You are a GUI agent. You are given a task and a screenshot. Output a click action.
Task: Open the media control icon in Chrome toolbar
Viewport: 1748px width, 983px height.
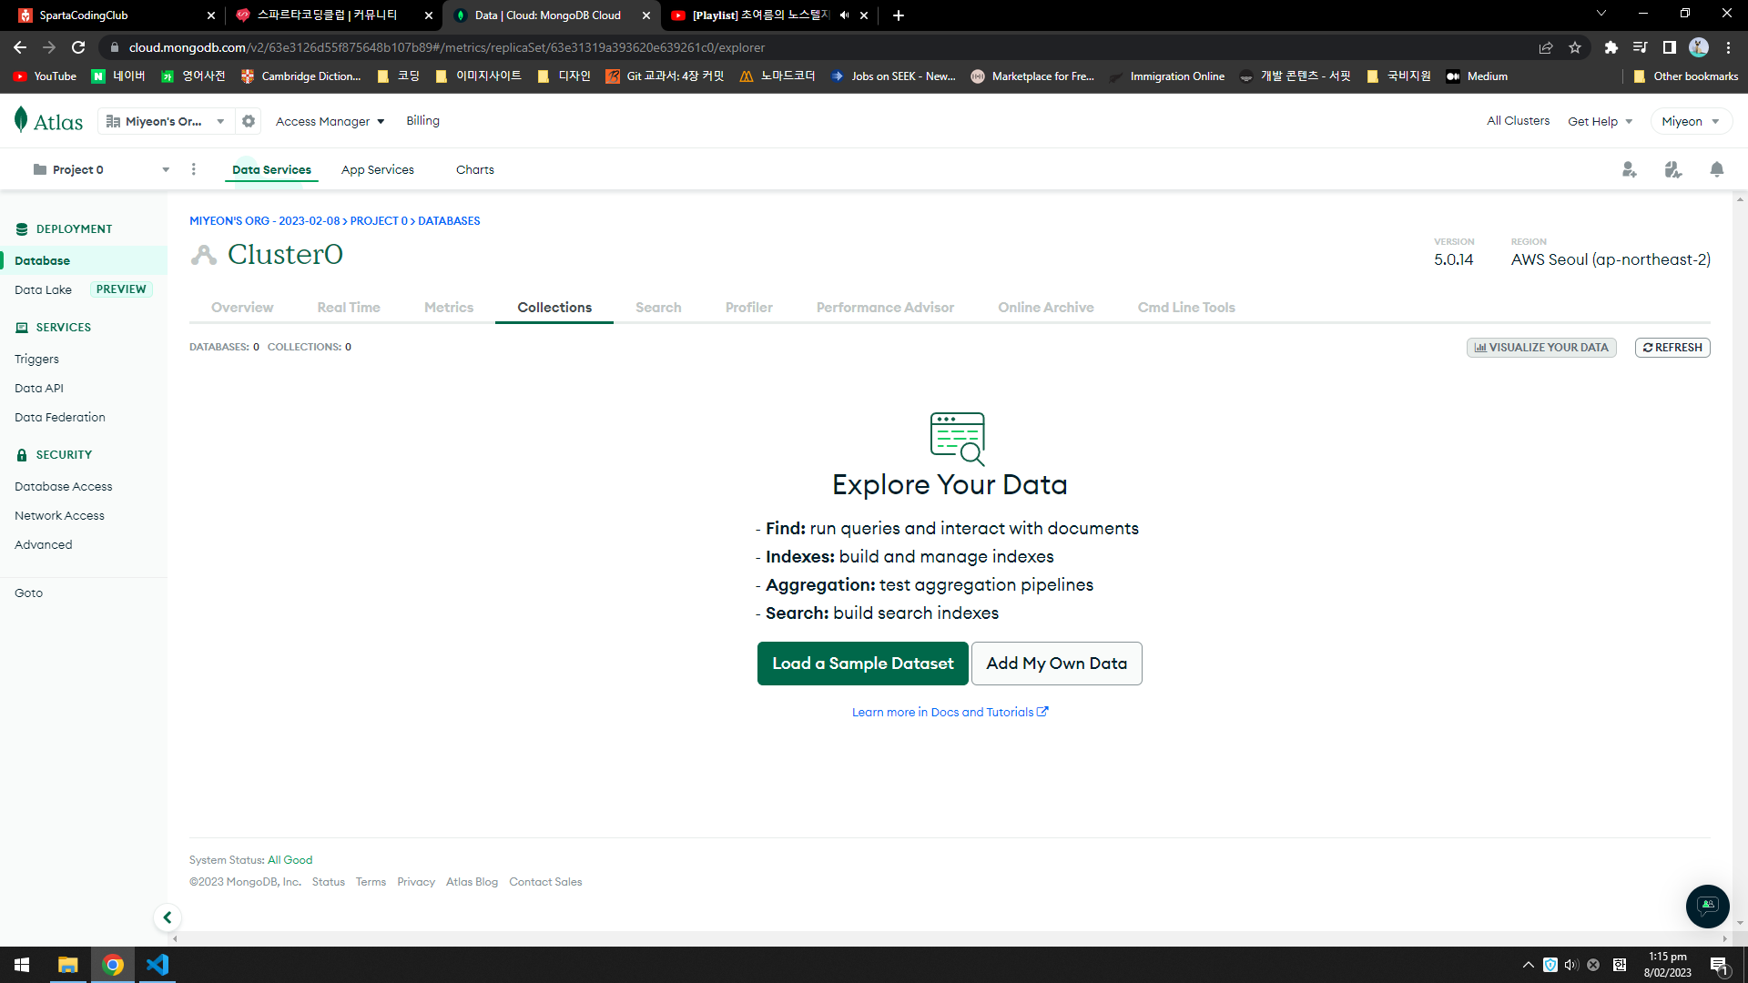[x=1640, y=47]
